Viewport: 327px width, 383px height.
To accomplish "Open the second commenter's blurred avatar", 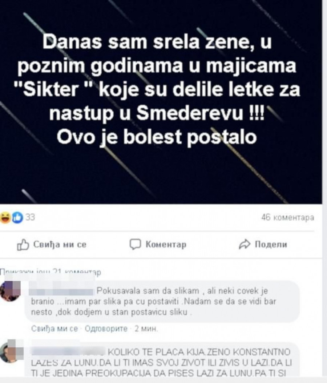I will click(x=12, y=351).
